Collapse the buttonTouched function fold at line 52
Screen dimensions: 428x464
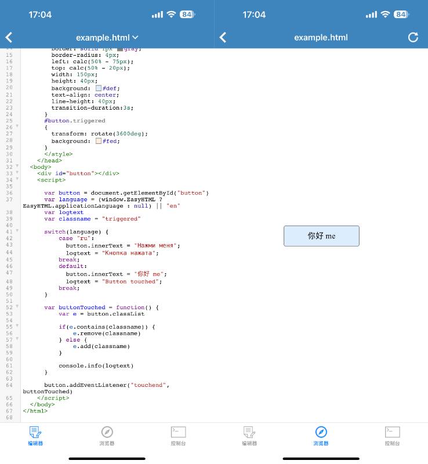(x=17, y=306)
